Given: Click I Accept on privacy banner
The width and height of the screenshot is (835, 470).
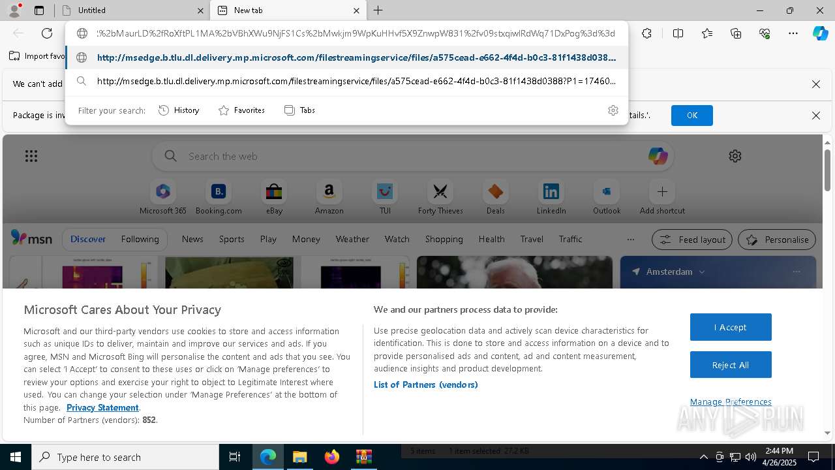Looking at the screenshot, I should pyautogui.click(x=731, y=327).
